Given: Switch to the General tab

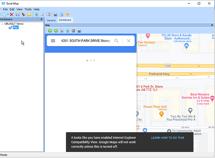Looking at the screenshot, I should tap(51, 21).
